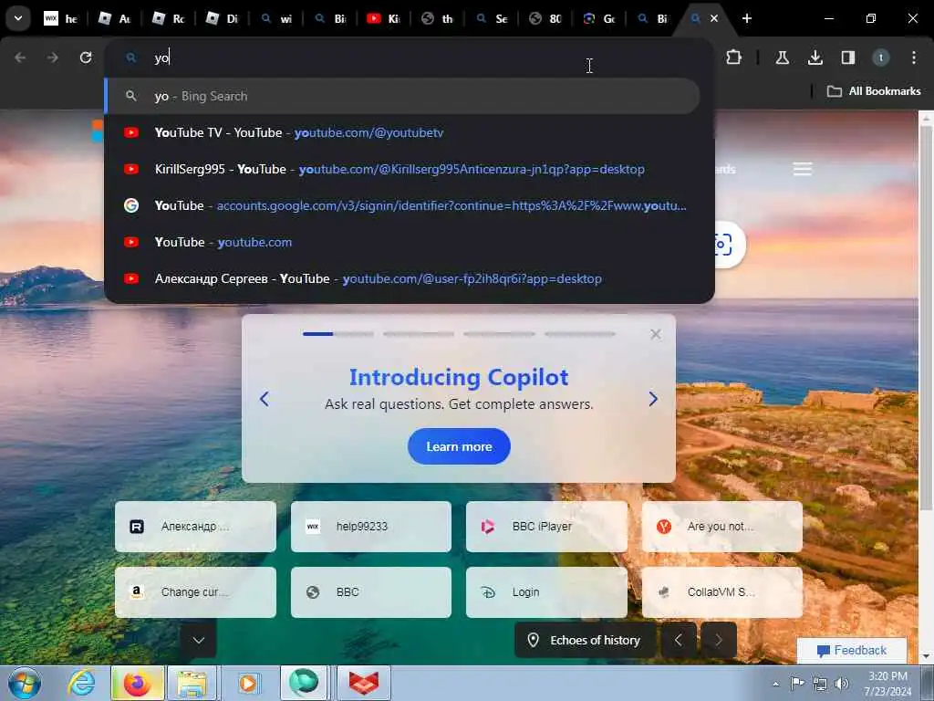The width and height of the screenshot is (934, 701).
Task: Open the 'Change cur...' Amazon tile
Action: click(195, 591)
